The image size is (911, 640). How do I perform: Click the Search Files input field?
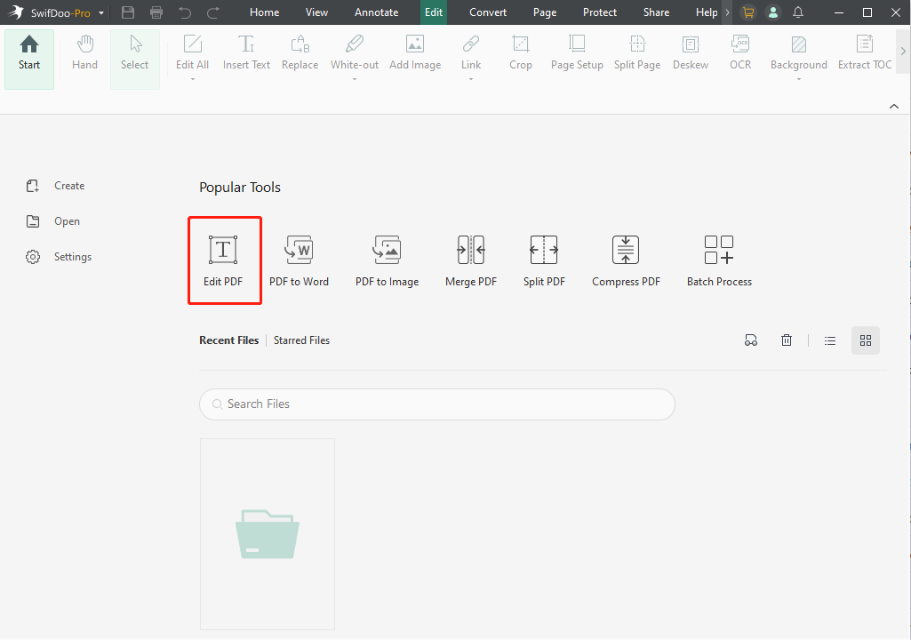coord(437,404)
